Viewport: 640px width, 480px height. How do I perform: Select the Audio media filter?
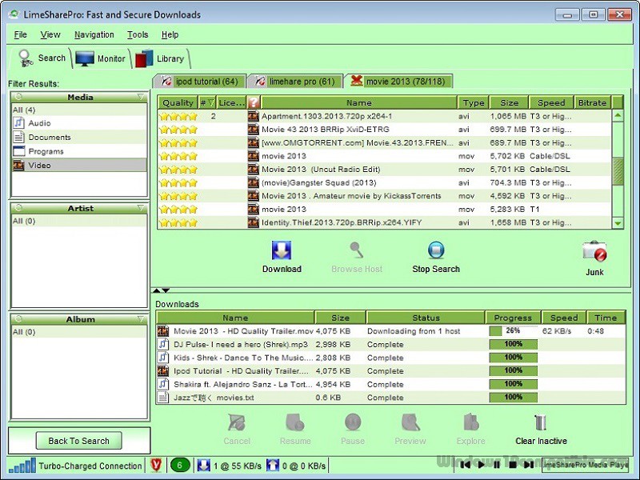click(79, 123)
